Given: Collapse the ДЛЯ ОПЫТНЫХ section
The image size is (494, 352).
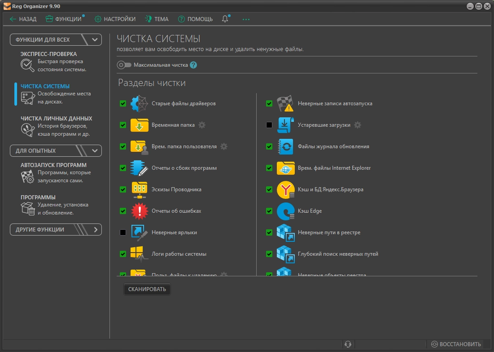Looking at the screenshot, I should pyautogui.click(x=95, y=150).
